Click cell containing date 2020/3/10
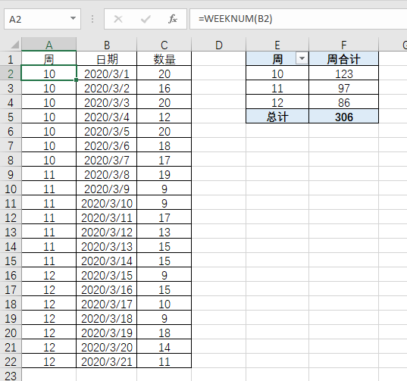 (107, 203)
